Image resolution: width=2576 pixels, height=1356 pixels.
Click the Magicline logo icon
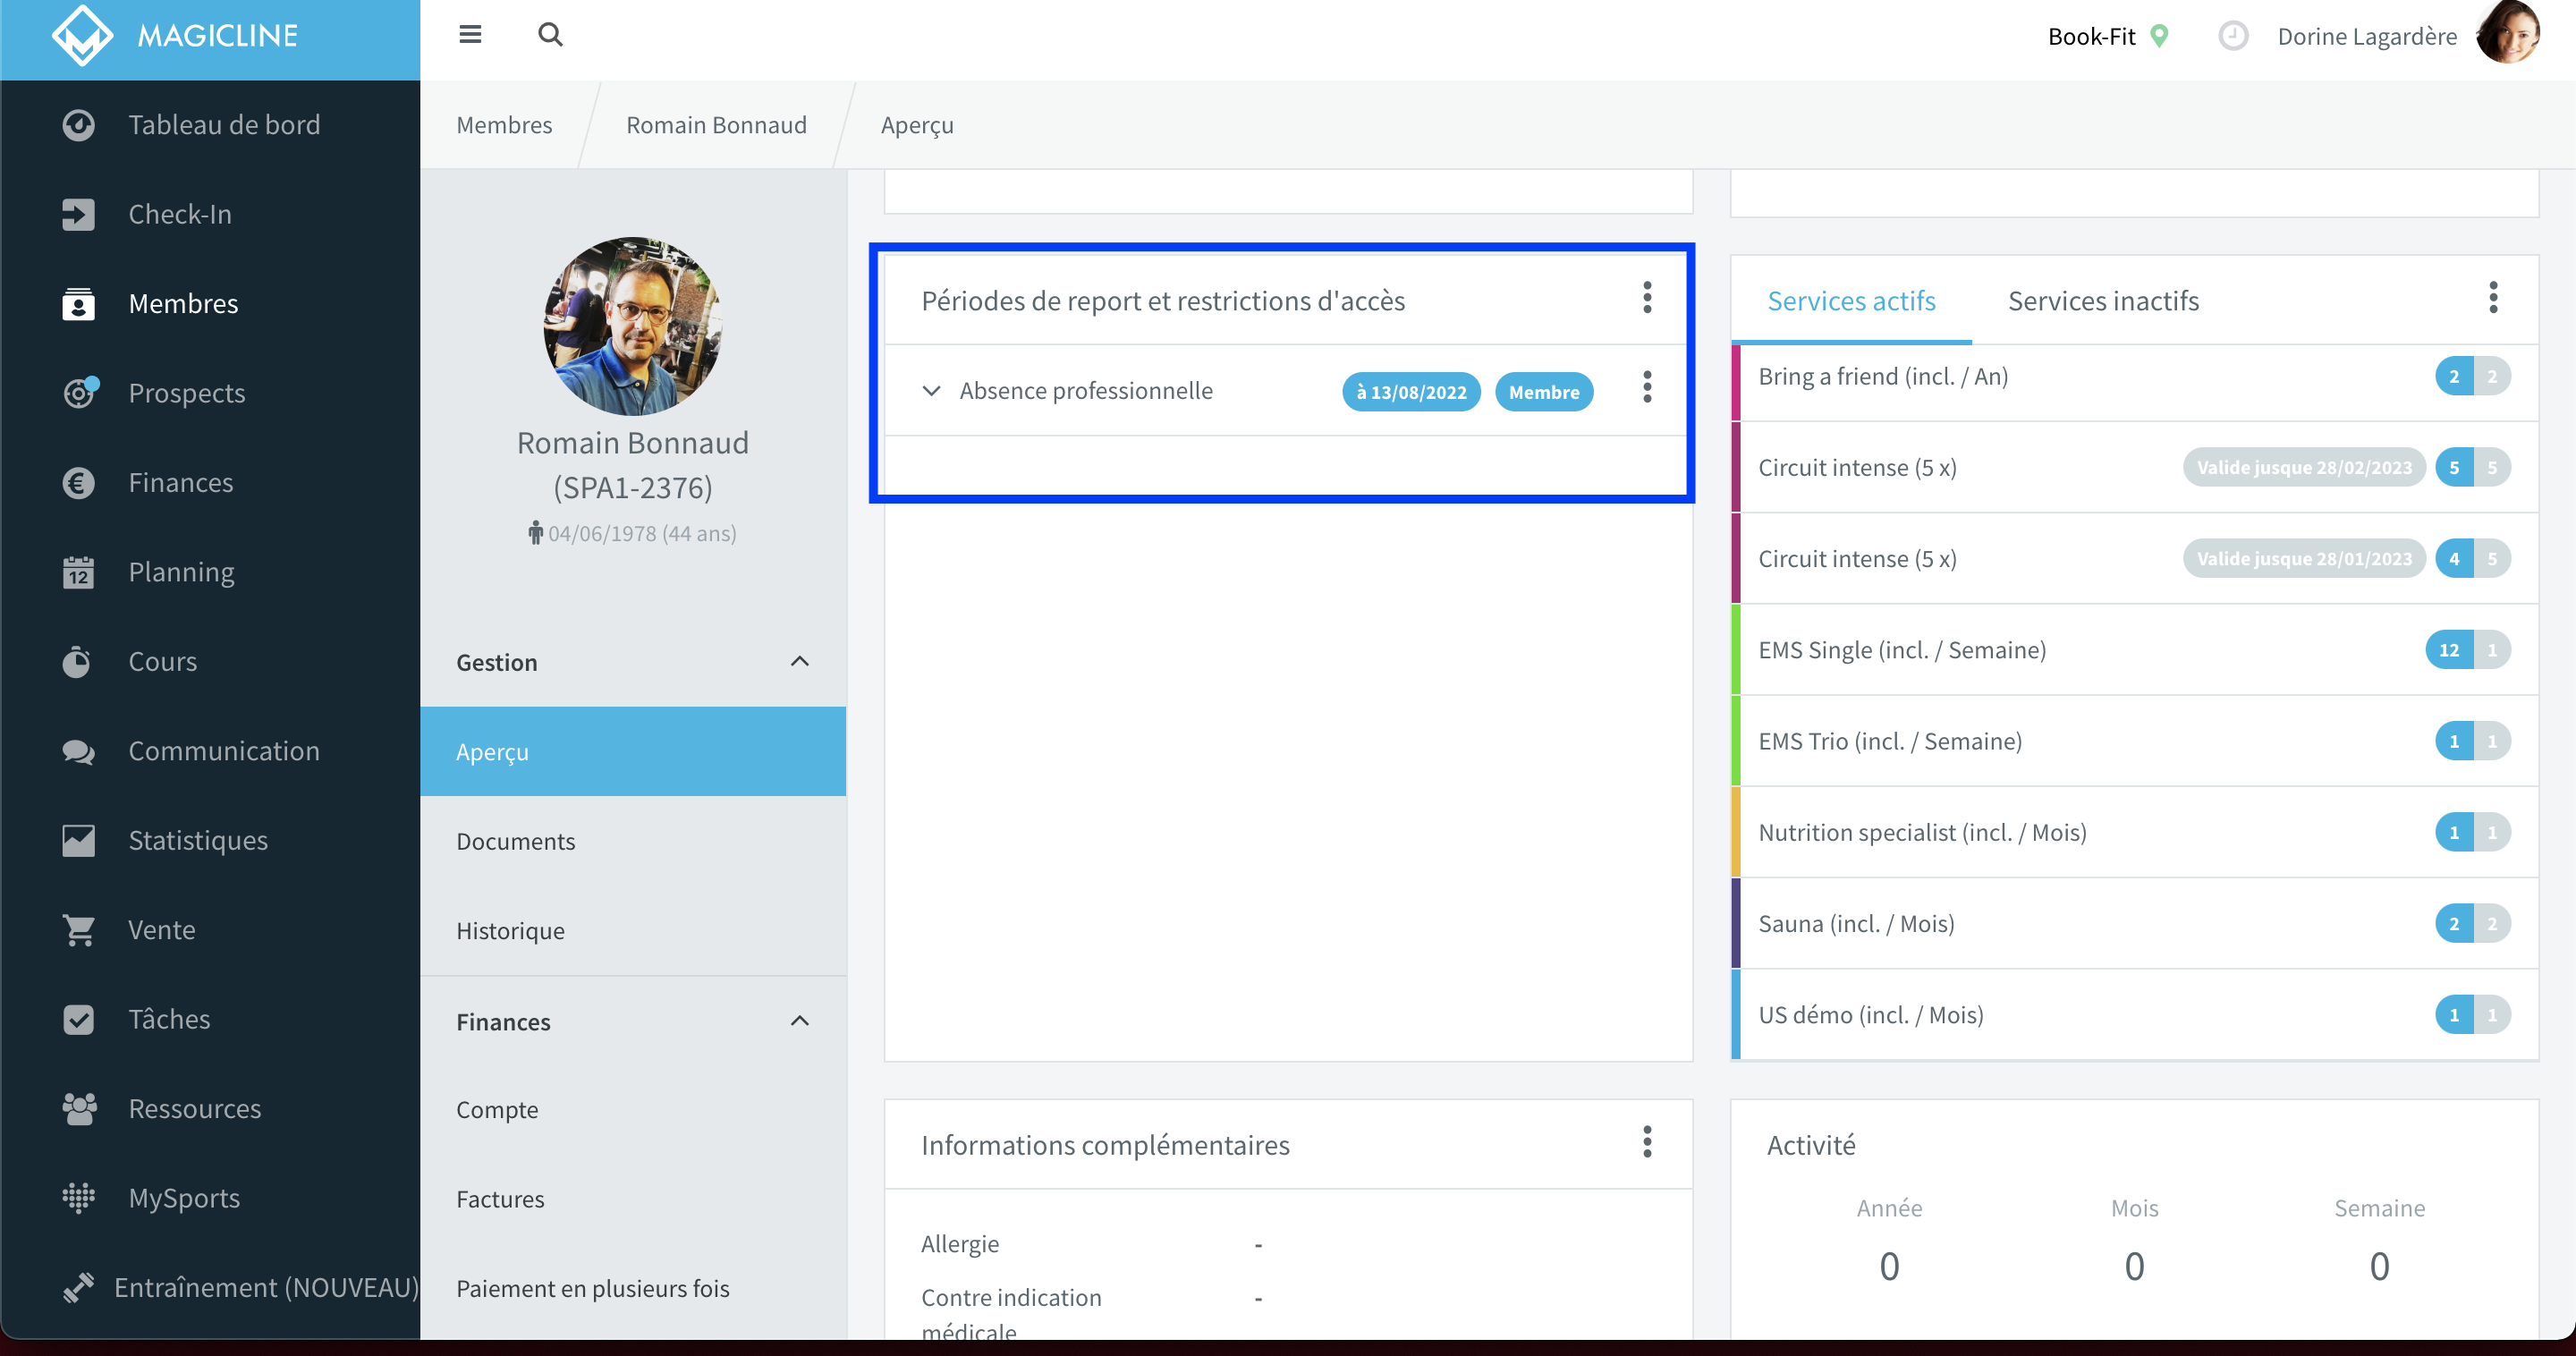tap(82, 36)
